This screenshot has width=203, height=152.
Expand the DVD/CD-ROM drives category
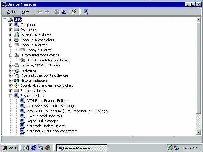pyautogui.click(x=10, y=35)
